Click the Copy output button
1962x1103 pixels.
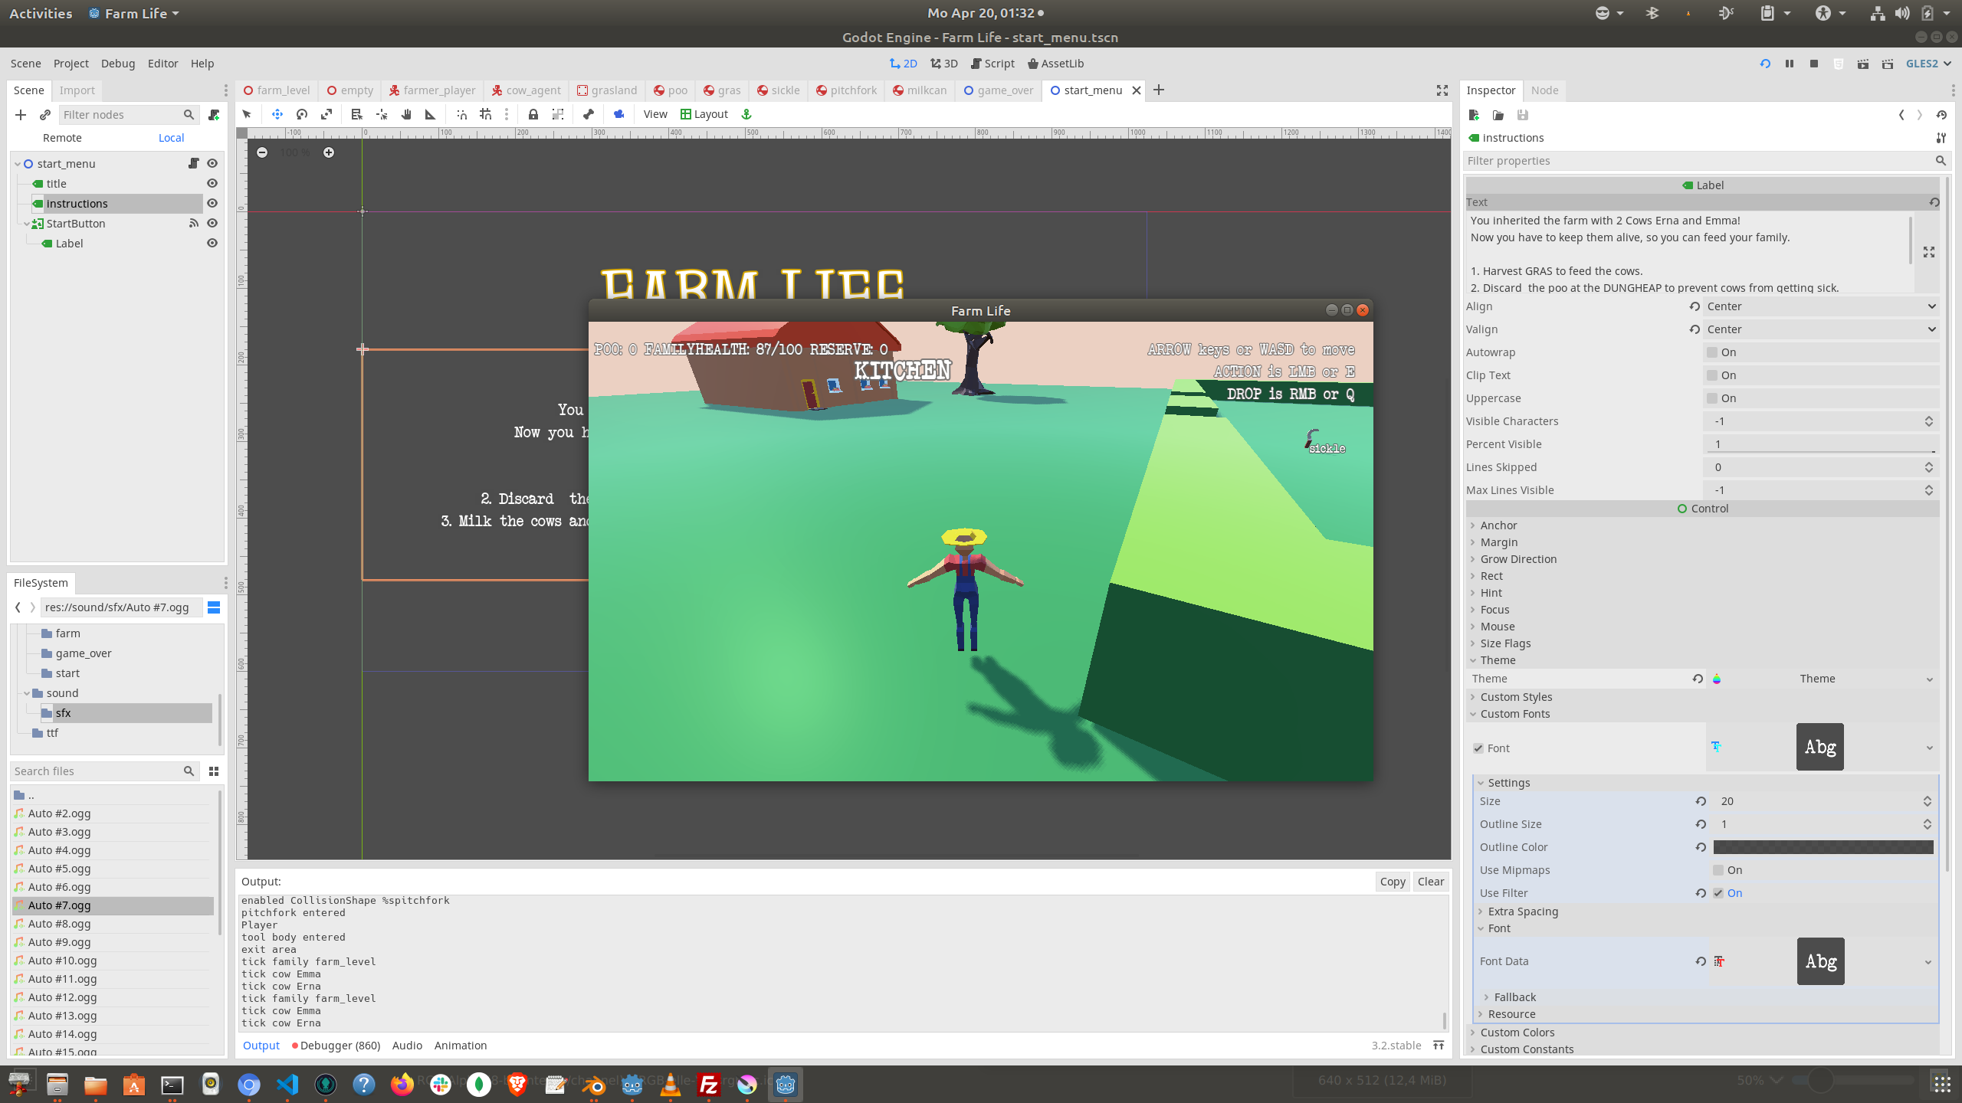(1392, 882)
